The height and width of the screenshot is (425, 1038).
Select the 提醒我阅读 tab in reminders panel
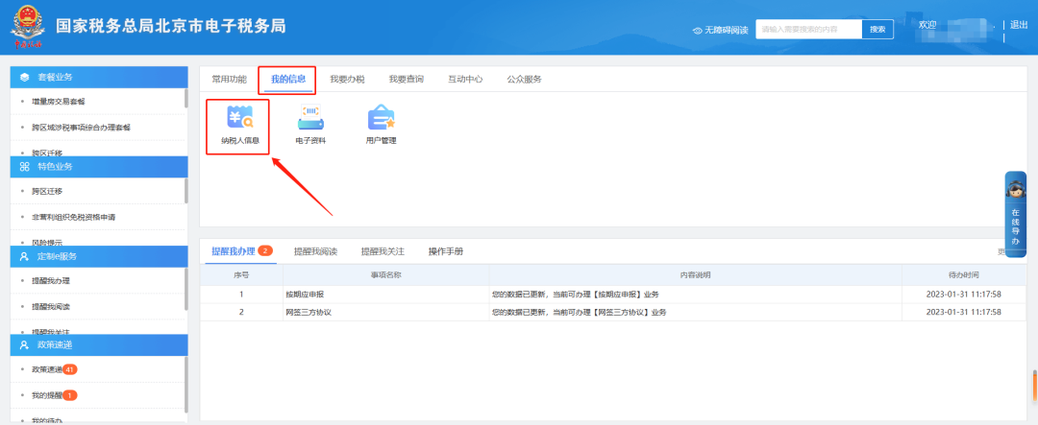pos(316,251)
